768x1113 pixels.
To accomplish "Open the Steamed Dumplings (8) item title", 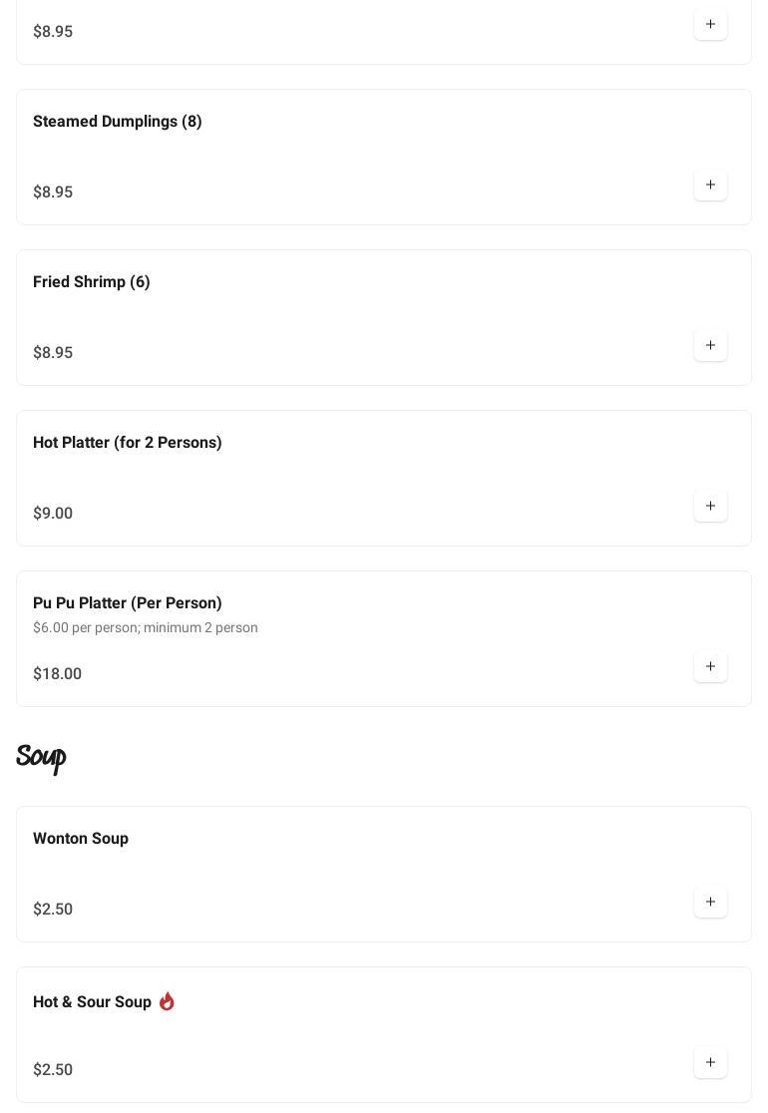I will coord(118,122).
